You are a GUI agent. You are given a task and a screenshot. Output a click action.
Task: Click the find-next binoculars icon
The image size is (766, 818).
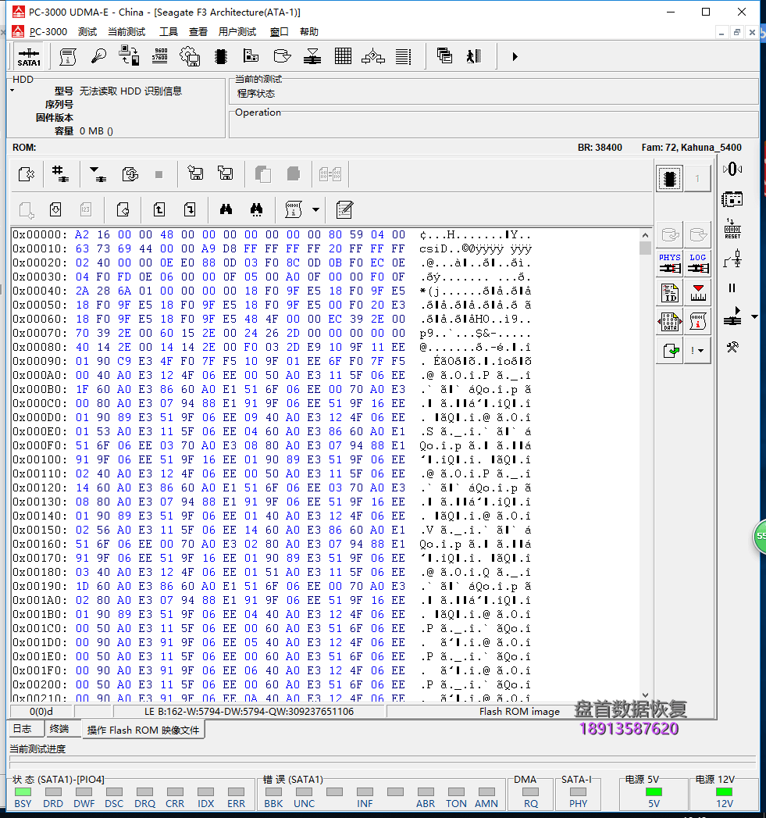point(256,209)
